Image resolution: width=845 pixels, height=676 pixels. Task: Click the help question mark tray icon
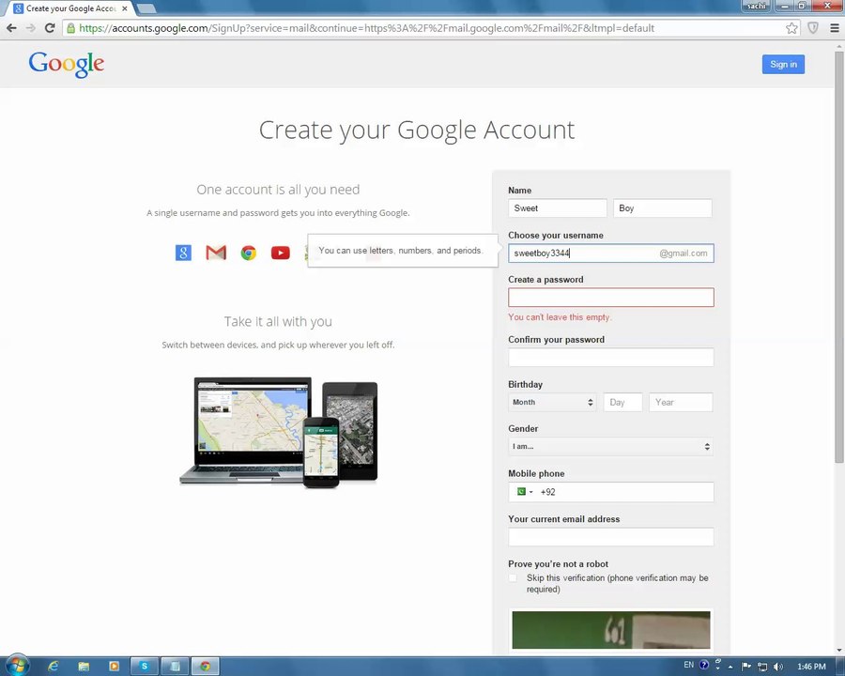click(704, 665)
